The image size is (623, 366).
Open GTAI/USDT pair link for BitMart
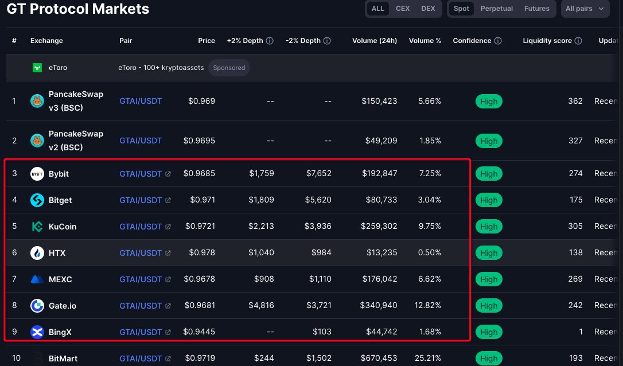[141, 359]
